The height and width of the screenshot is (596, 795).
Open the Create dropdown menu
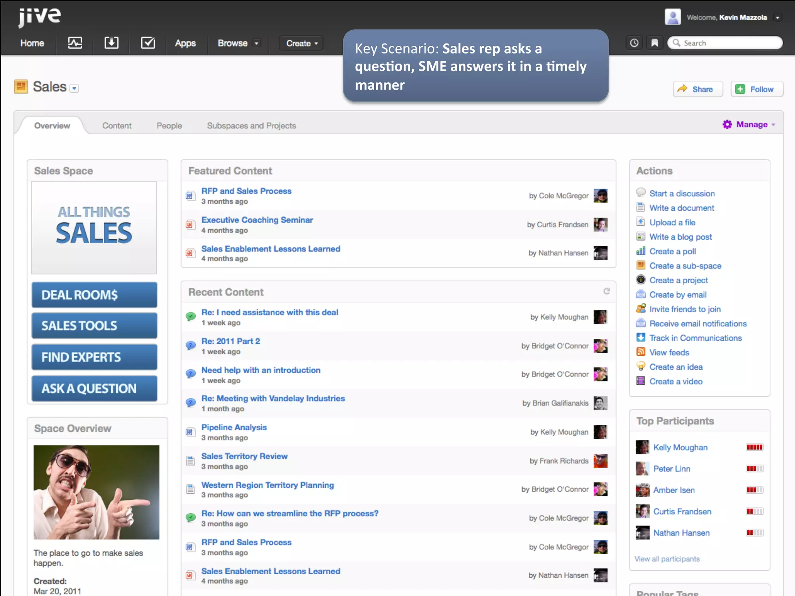302,43
